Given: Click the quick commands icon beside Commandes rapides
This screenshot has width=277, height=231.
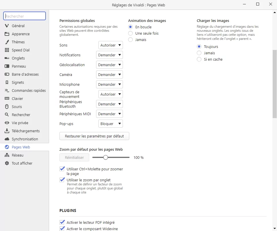Looking at the screenshot, I should click(7, 90).
